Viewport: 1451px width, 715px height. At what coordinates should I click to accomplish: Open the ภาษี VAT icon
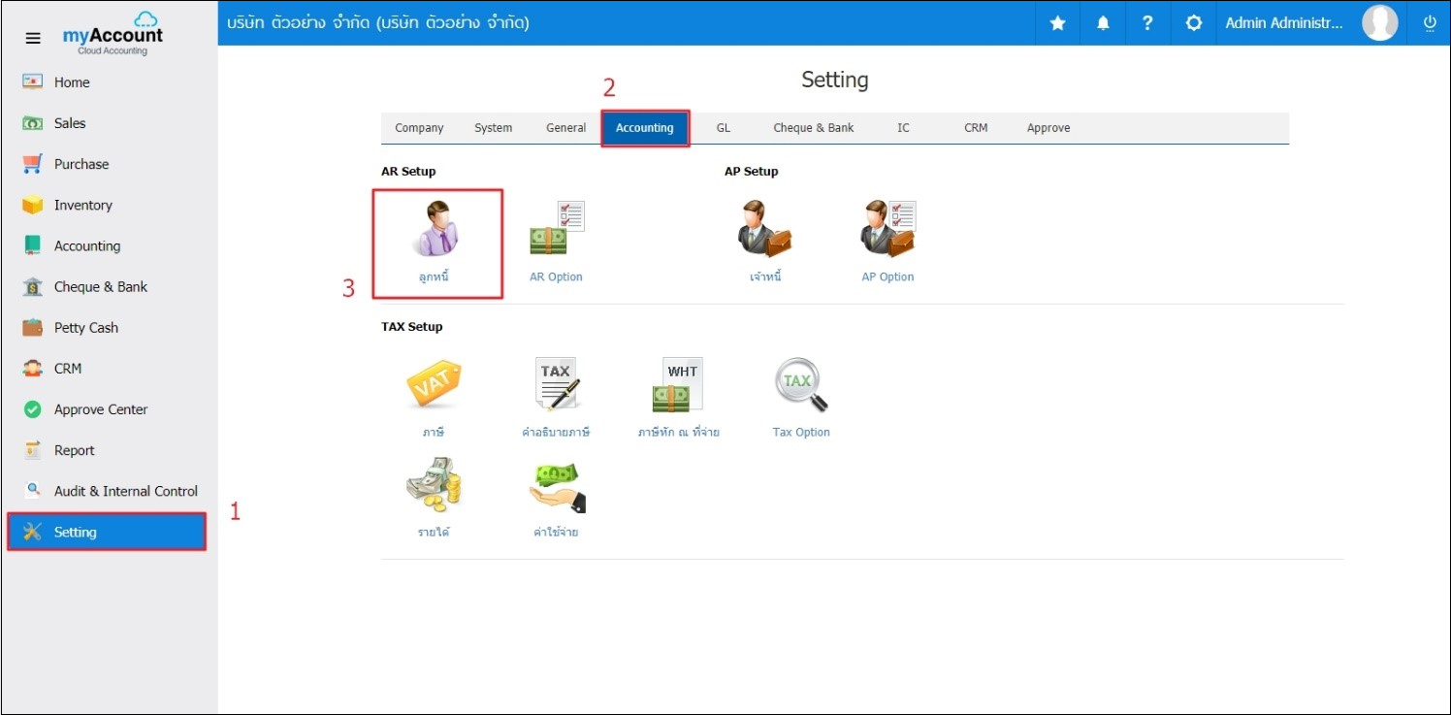pyautogui.click(x=433, y=384)
